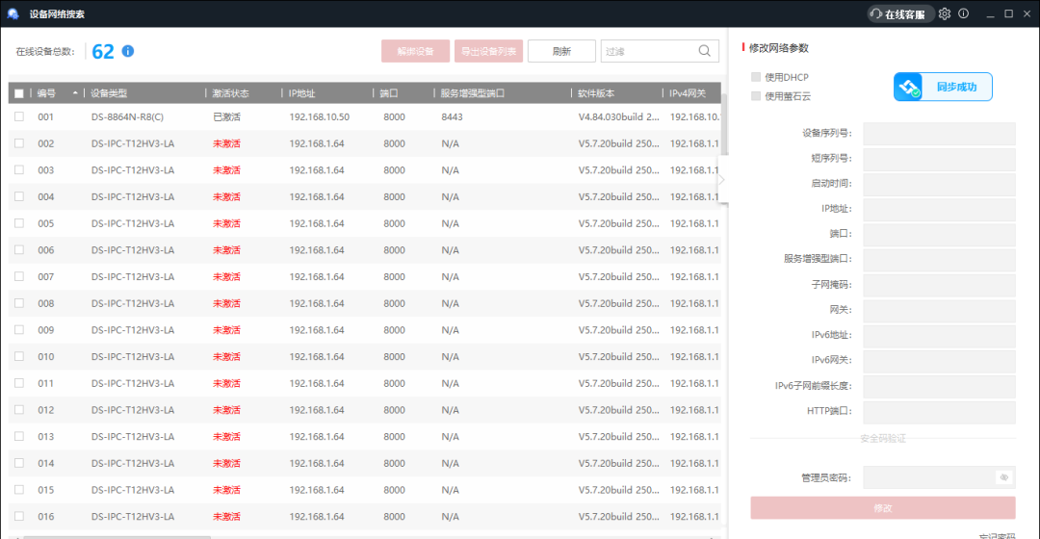Sort by the 编号 column arrow
The height and width of the screenshot is (539, 1040).
click(75, 93)
